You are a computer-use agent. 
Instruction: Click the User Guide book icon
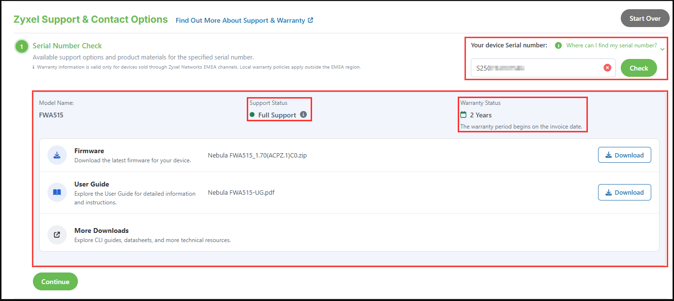coord(57,192)
